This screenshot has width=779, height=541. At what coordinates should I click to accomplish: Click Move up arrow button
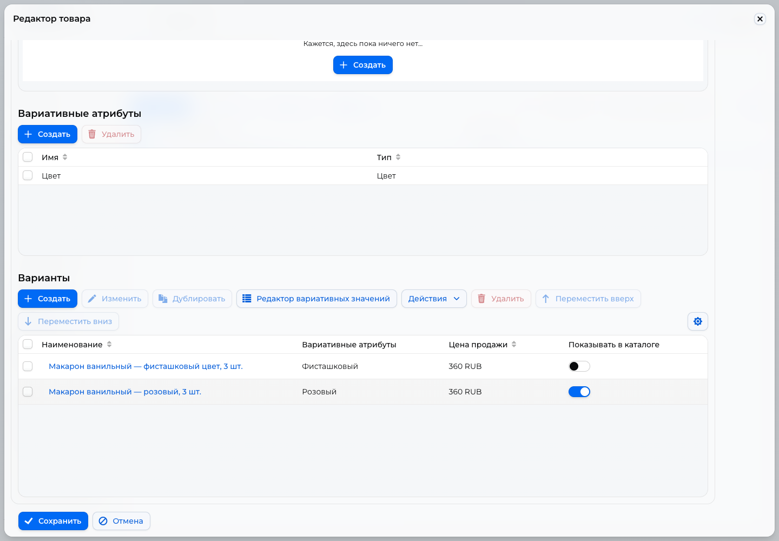point(588,299)
